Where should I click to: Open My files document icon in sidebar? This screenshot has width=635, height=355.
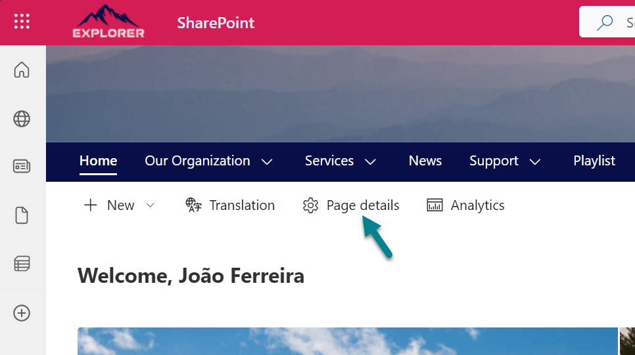coord(22,215)
